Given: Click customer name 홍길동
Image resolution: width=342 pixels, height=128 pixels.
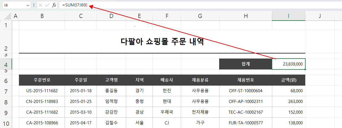Looking at the screenshot, I should point(111,91).
